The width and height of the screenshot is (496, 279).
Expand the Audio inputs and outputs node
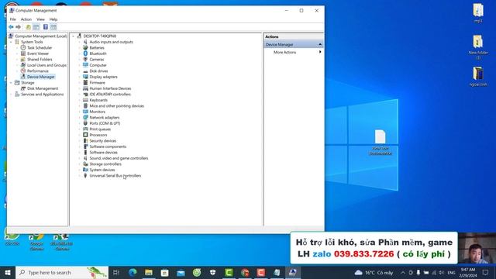pos(79,42)
